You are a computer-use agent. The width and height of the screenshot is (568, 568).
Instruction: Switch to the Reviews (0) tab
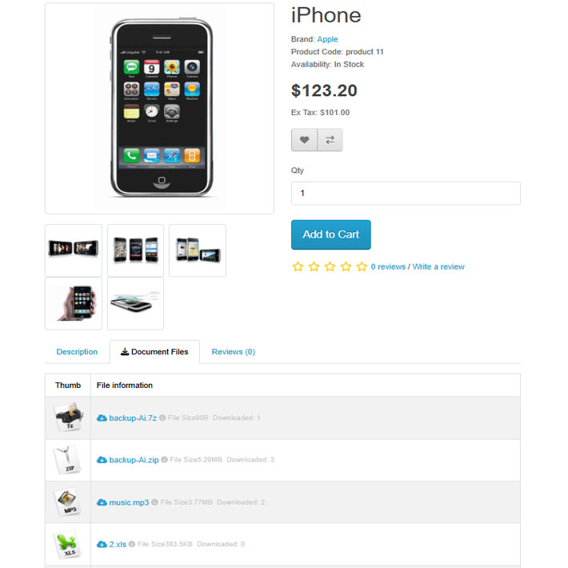234,352
